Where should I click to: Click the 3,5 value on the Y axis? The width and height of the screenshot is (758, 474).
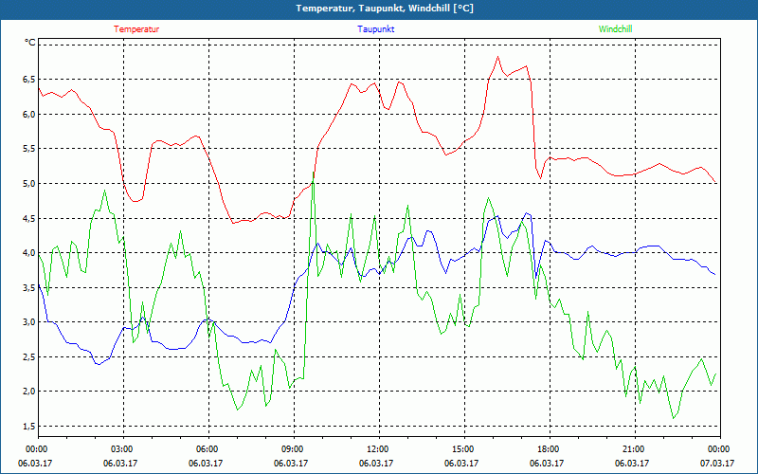pyautogui.click(x=29, y=287)
